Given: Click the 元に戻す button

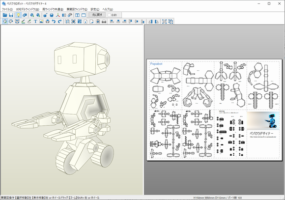Looking at the screenshot, I should [x=97, y=15].
